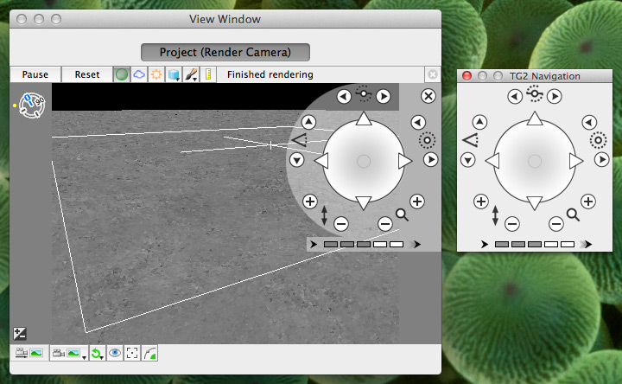Image resolution: width=622 pixels, height=384 pixels.
Task: Click small up arrow above pitch icon in TG2 Navigation
Action: pos(479,122)
